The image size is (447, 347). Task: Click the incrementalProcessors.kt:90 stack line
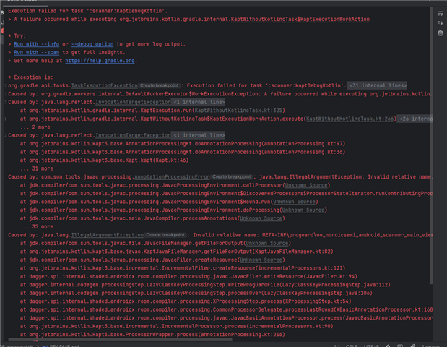click(176, 326)
